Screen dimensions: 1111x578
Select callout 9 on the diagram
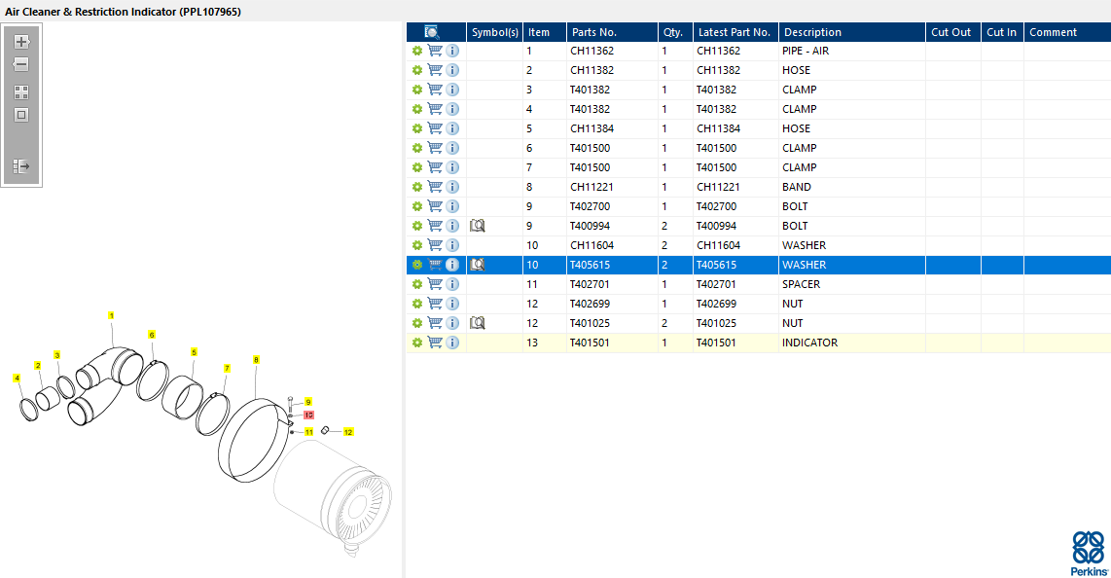click(308, 402)
